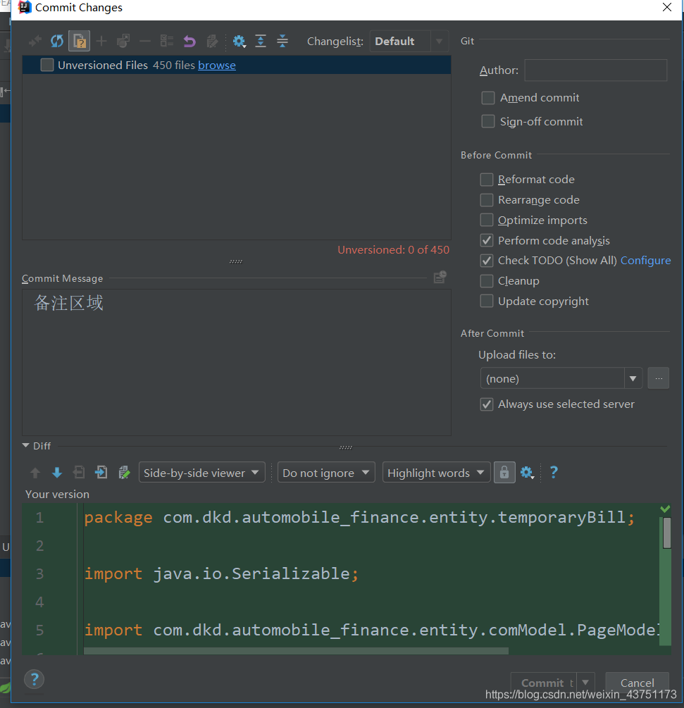Close the Commit Changes dialog

pyautogui.click(x=667, y=7)
